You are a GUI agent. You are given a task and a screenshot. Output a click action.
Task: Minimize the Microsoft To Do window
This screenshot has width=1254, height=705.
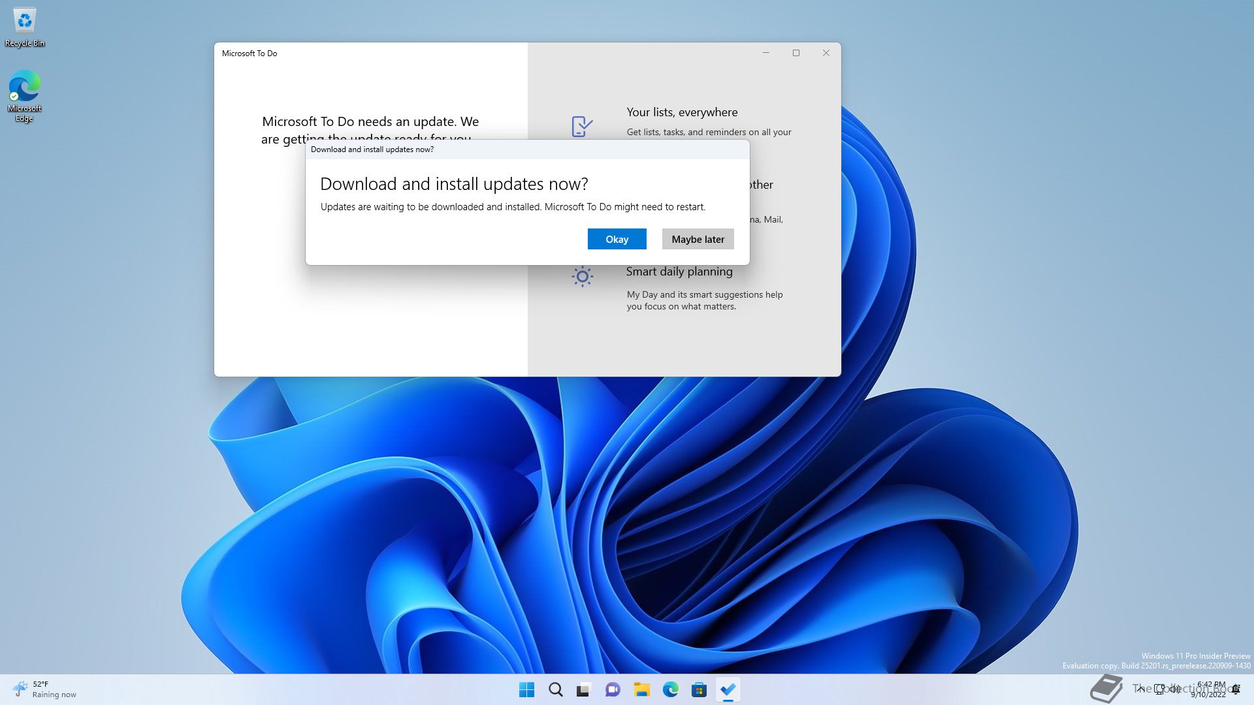pyautogui.click(x=766, y=53)
